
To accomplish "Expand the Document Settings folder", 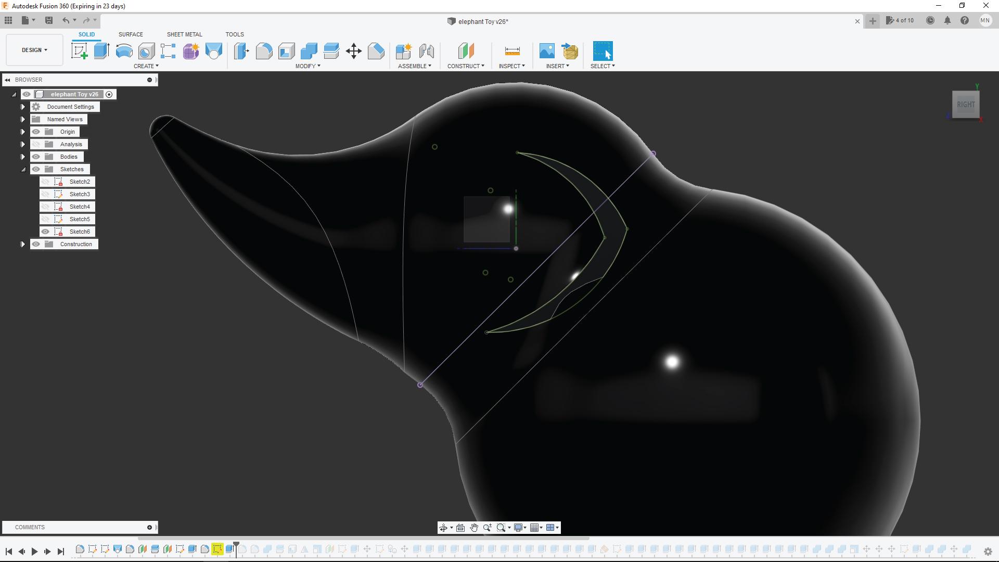I will tap(23, 106).
